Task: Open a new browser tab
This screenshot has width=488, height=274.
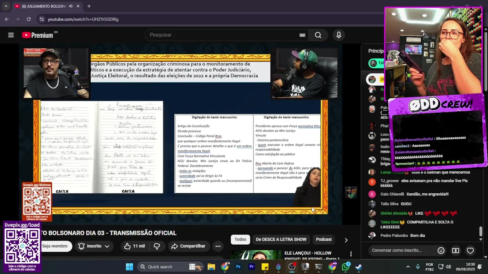Action: (89, 6)
